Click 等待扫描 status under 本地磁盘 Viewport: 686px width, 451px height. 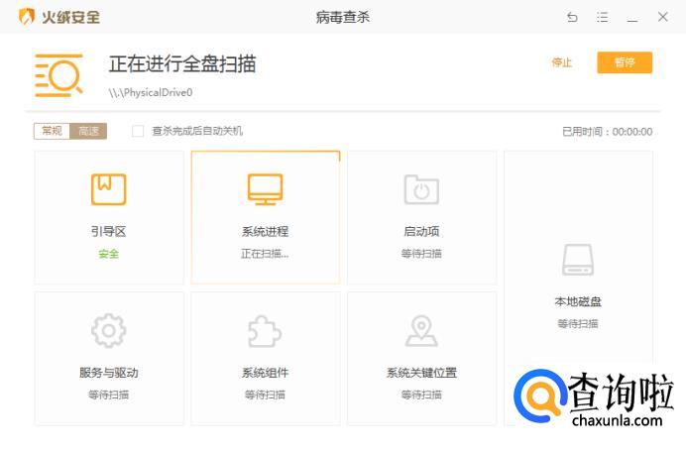pyautogui.click(x=578, y=324)
